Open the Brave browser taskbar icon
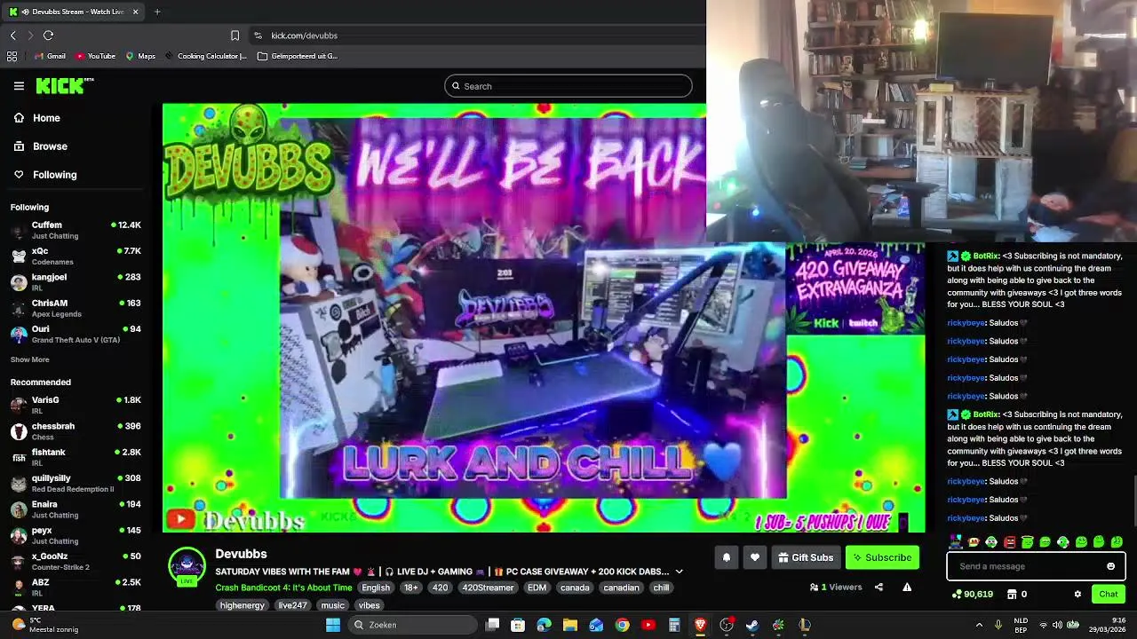 pos(700,625)
